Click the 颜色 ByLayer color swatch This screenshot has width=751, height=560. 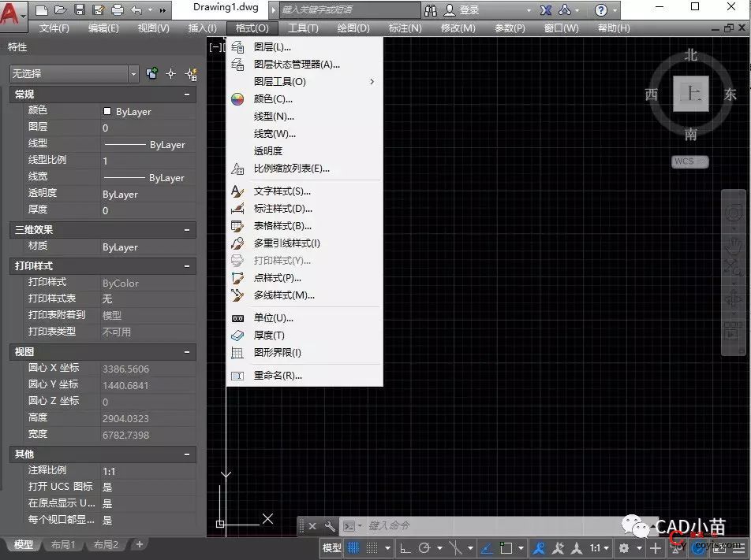[107, 111]
